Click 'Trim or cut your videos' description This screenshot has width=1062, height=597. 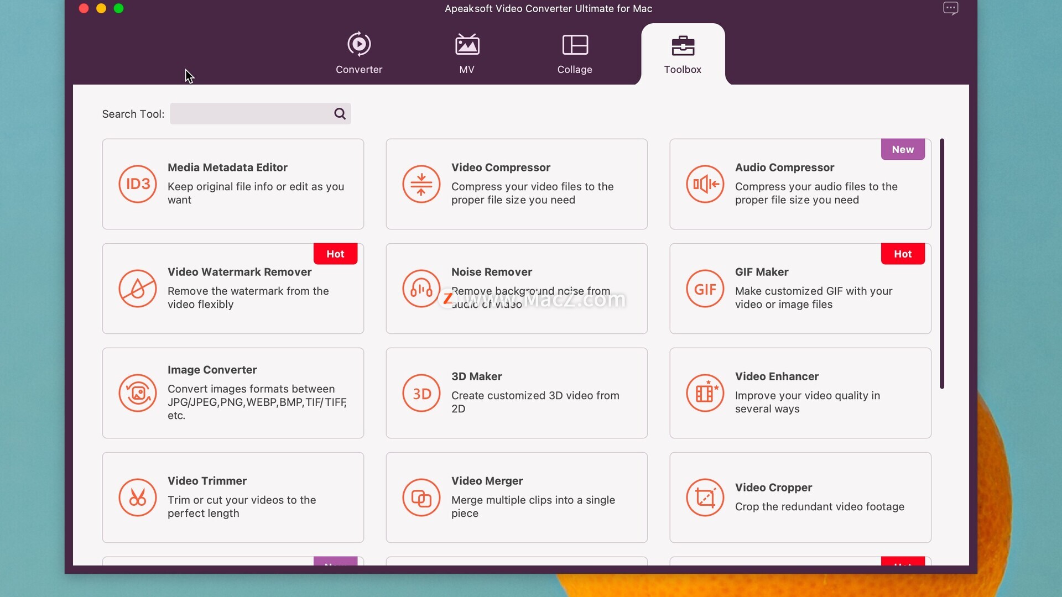242,507
